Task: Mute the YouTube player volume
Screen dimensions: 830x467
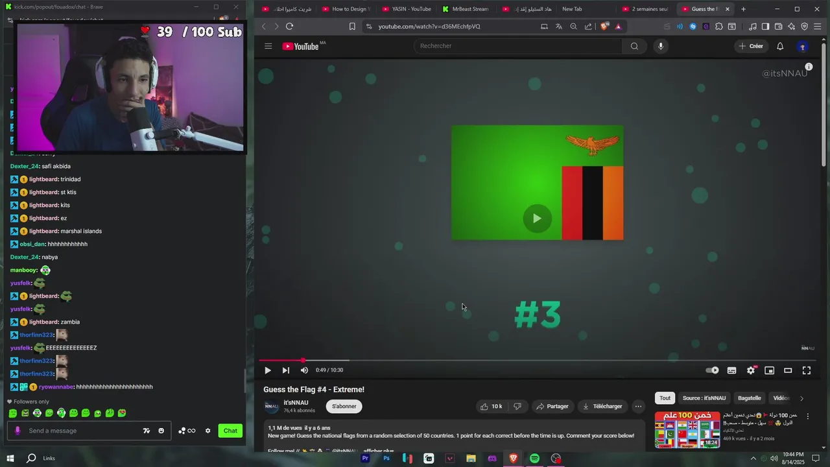Action: pos(304,370)
